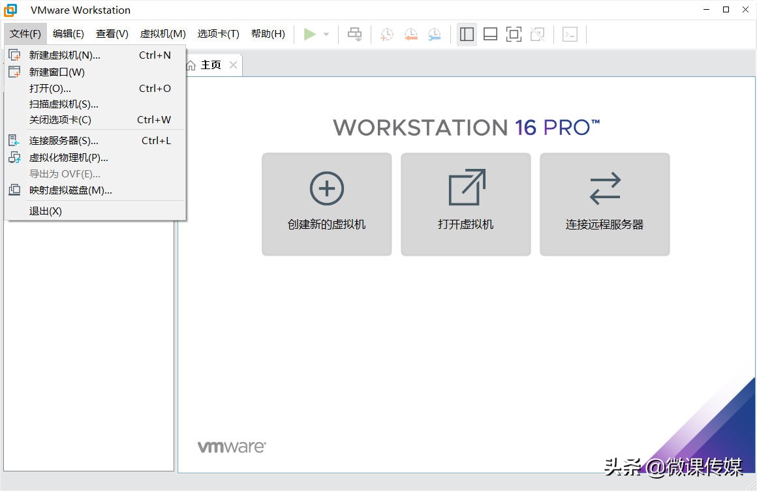This screenshot has width=757, height=491.
Task: Open the 虚拟机(M) menu
Action: [162, 34]
